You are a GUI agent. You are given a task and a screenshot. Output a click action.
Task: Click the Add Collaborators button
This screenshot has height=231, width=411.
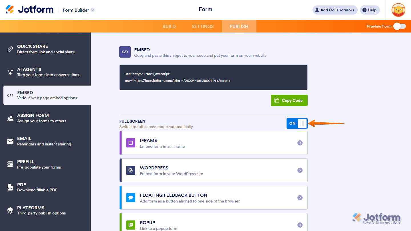point(335,10)
